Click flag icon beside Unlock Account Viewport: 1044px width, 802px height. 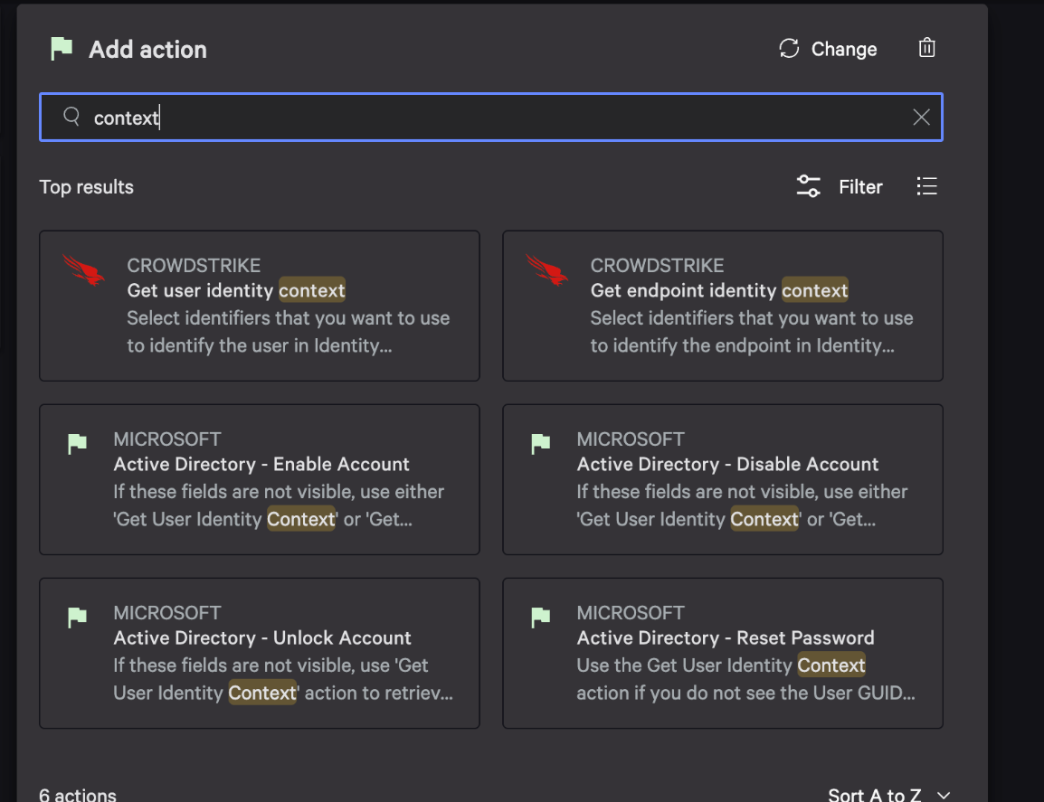[x=78, y=617]
